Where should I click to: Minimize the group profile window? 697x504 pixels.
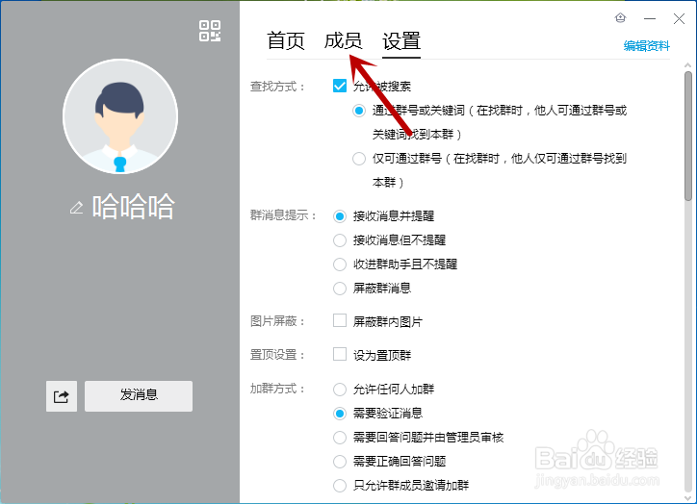pyautogui.click(x=650, y=18)
